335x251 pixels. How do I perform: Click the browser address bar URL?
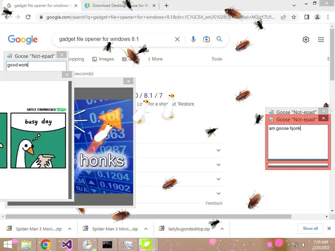160,17
